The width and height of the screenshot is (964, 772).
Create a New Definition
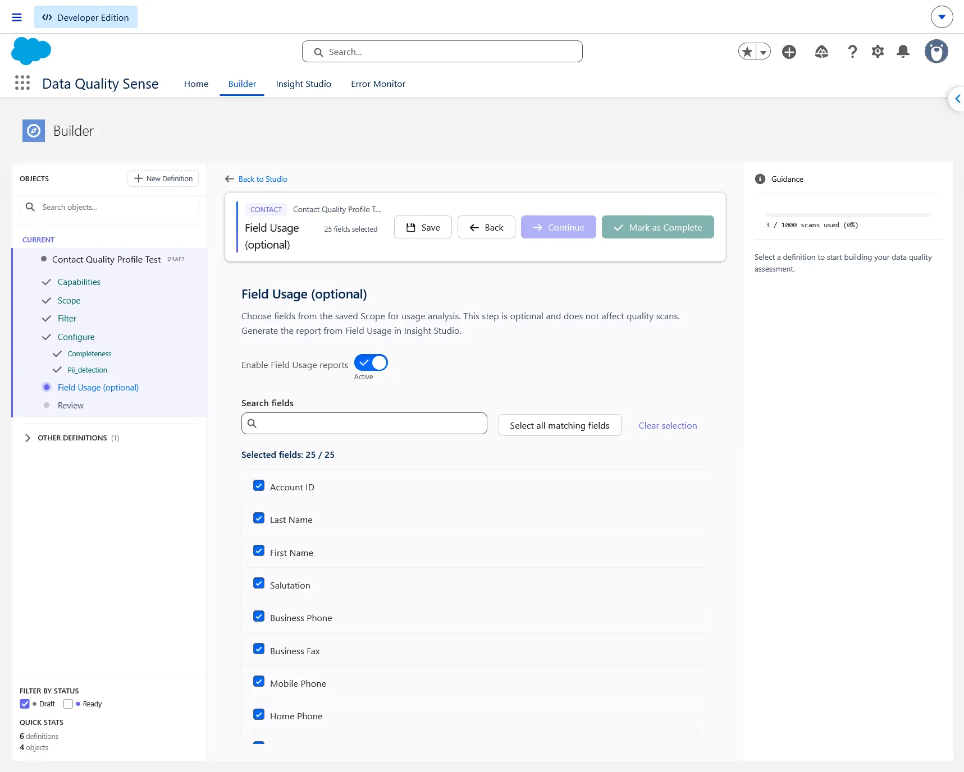163,178
